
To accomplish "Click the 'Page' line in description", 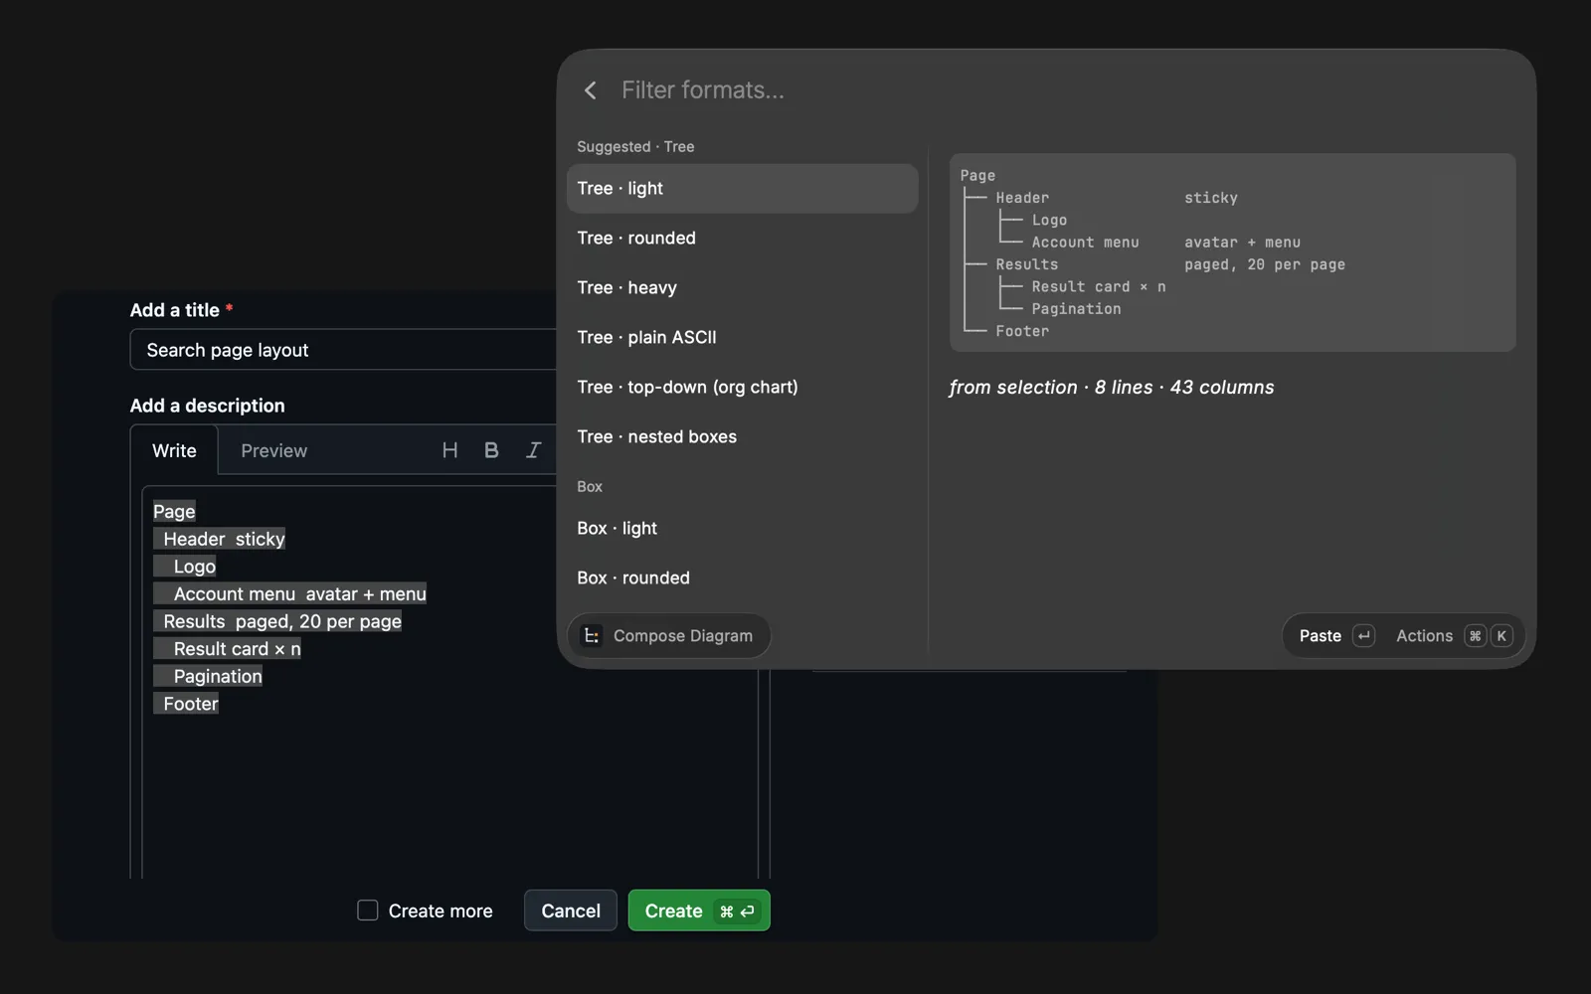I will click(174, 512).
